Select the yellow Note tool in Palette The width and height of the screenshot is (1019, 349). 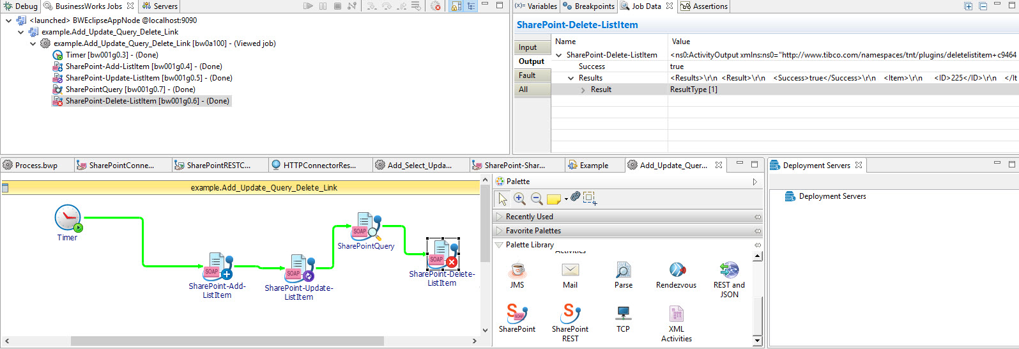click(x=553, y=199)
